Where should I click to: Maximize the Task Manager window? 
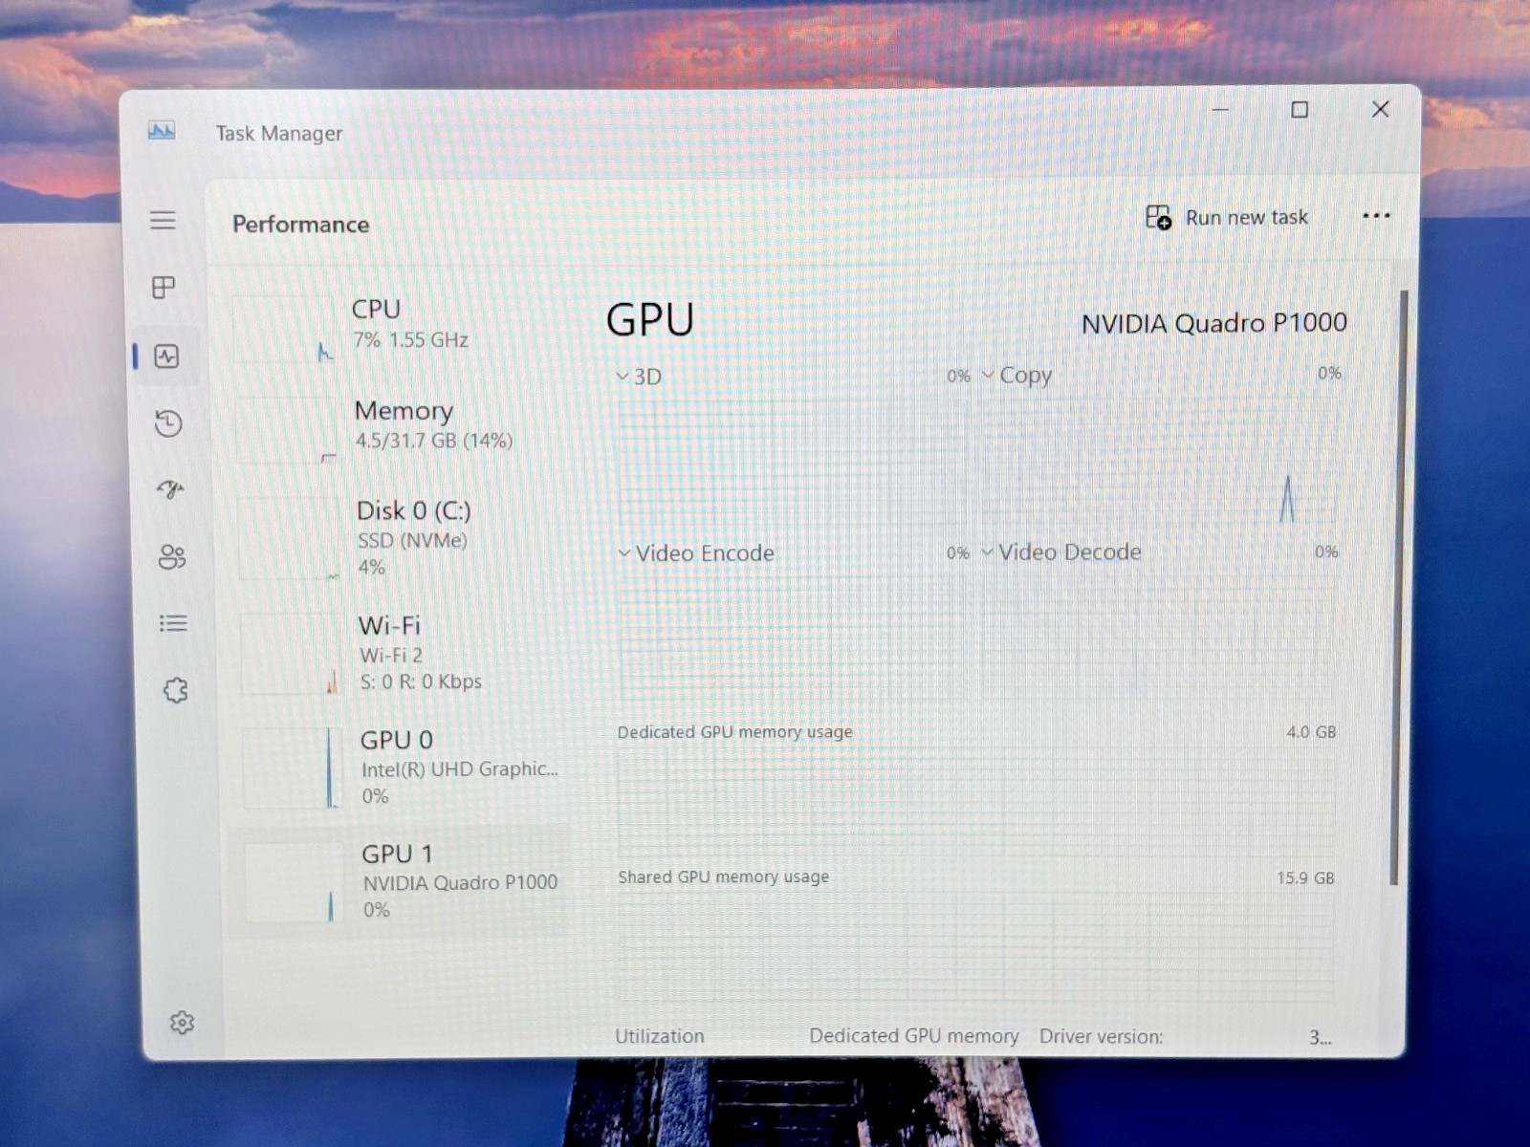point(1300,110)
